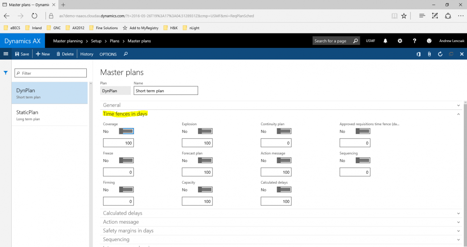Open the OPTIONS tab in the action pane

pyautogui.click(x=108, y=54)
